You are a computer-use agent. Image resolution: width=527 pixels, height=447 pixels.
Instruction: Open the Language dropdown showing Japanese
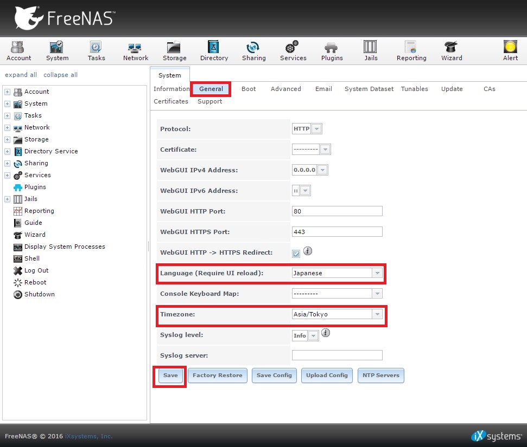coord(377,273)
